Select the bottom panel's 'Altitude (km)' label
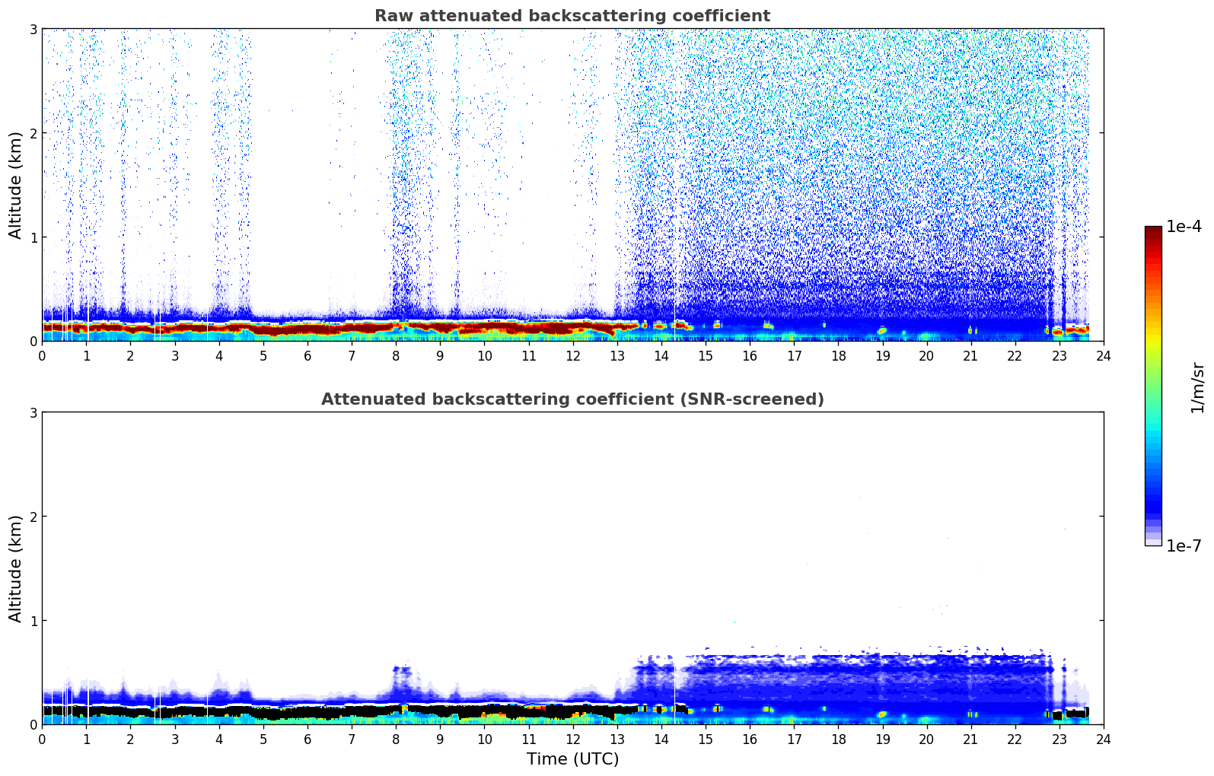This screenshot has width=1214, height=776. pos(16,568)
